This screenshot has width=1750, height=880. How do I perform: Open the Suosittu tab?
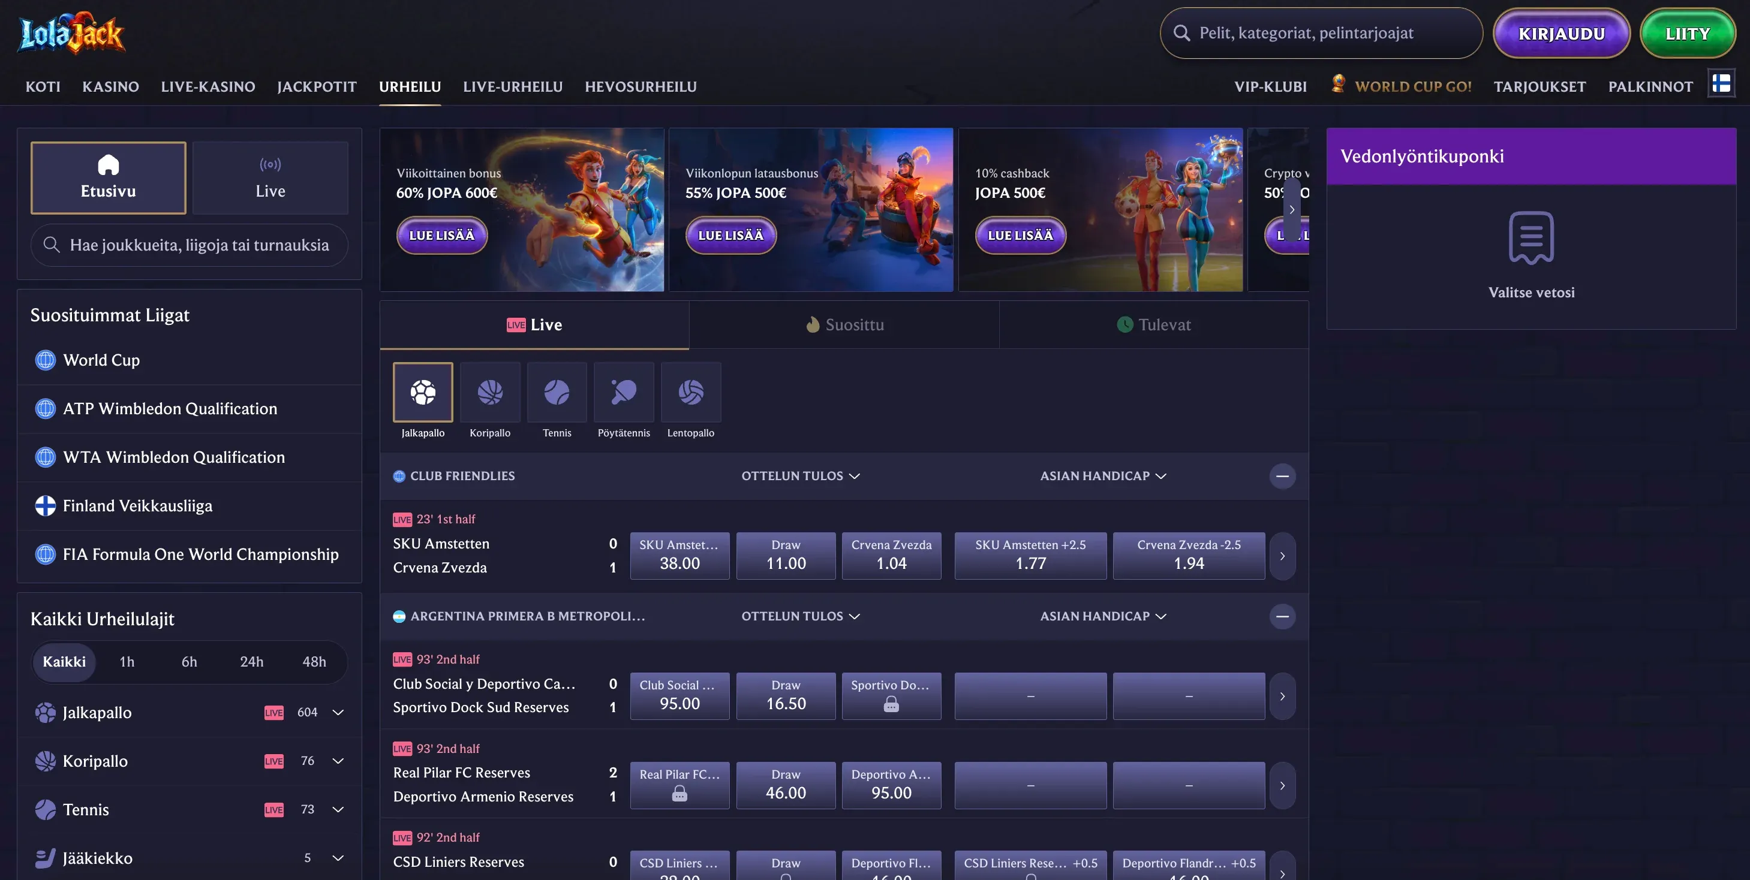[844, 324]
